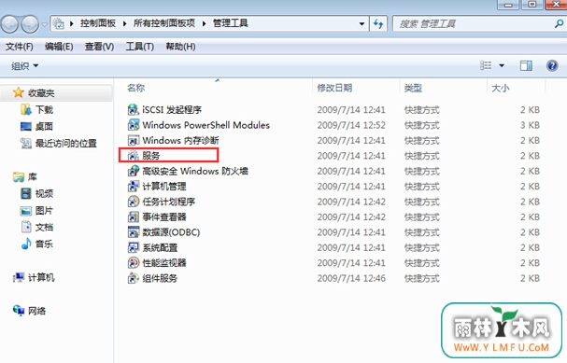The height and width of the screenshot is (363, 567).
Task: Select the 计算机管理 icon
Action: point(134,187)
